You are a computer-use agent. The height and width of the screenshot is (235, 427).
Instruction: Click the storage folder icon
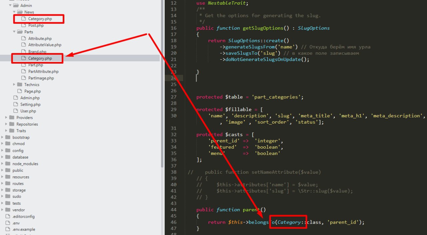click(8, 190)
